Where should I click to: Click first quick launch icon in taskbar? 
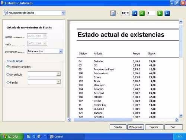(x=28, y=137)
